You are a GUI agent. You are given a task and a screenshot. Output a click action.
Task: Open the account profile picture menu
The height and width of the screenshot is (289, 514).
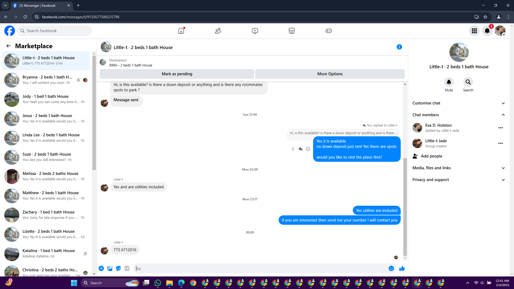500,31
